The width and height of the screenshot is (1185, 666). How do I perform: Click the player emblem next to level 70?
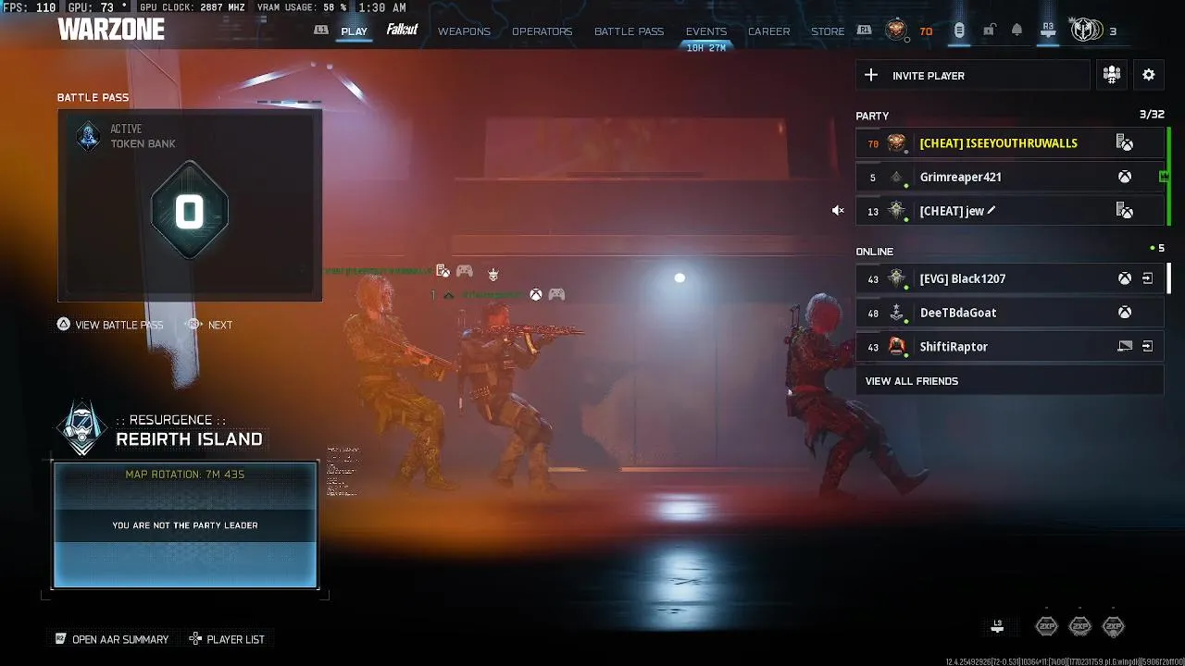tap(895, 31)
